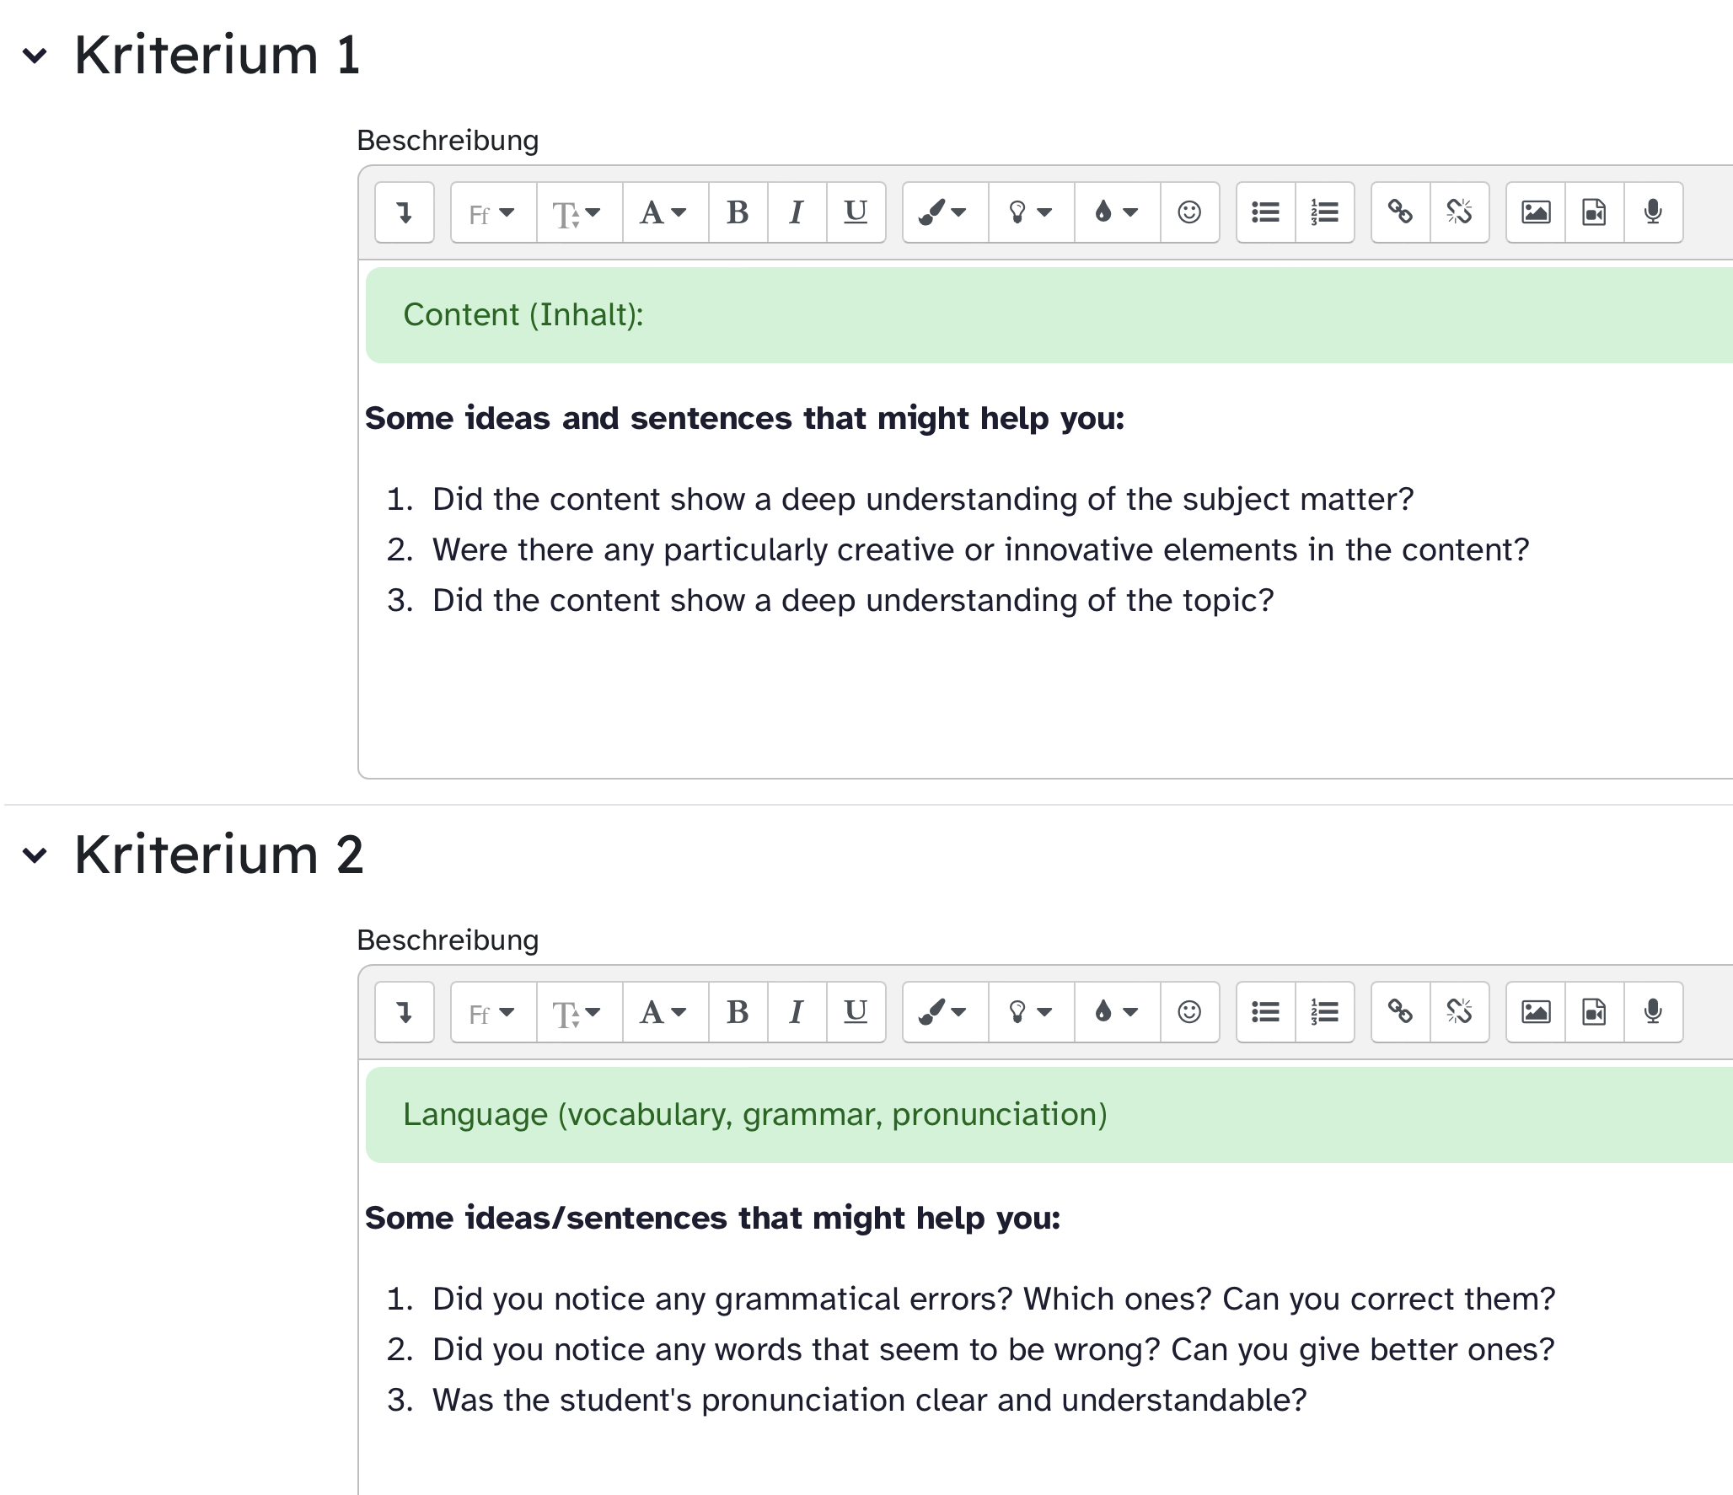Toggle Bold in Kriterium 1 editor
This screenshot has width=1733, height=1495.
pyautogui.click(x=738, y=212)
